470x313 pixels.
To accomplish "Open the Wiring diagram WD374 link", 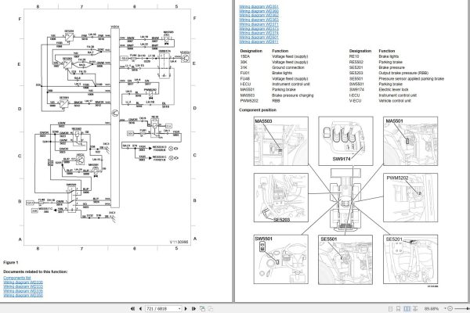I will (x=258, y=33).
